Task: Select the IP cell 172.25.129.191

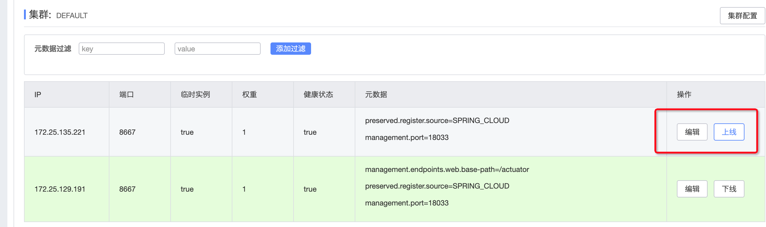Action: click(x=60, y=189)
